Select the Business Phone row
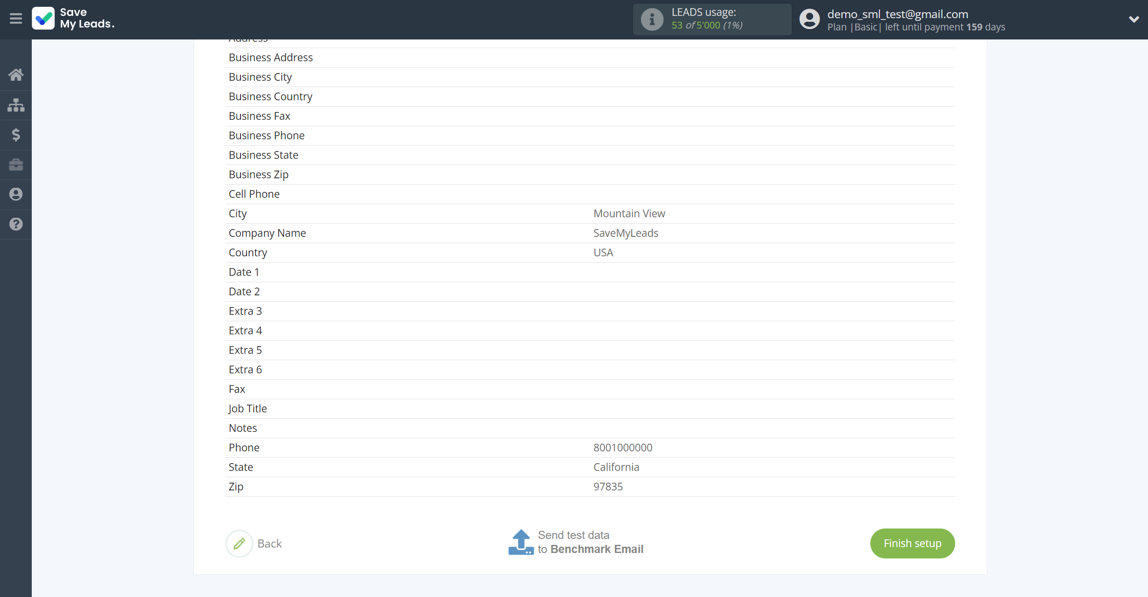The height and width of the screenshot is (597, 1148). pos(590,136)
